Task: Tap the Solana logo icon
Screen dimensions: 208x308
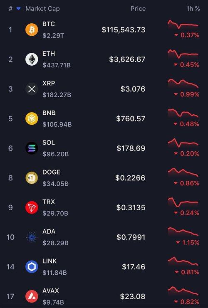Action: pyautogui.click(x=32, y=148)
